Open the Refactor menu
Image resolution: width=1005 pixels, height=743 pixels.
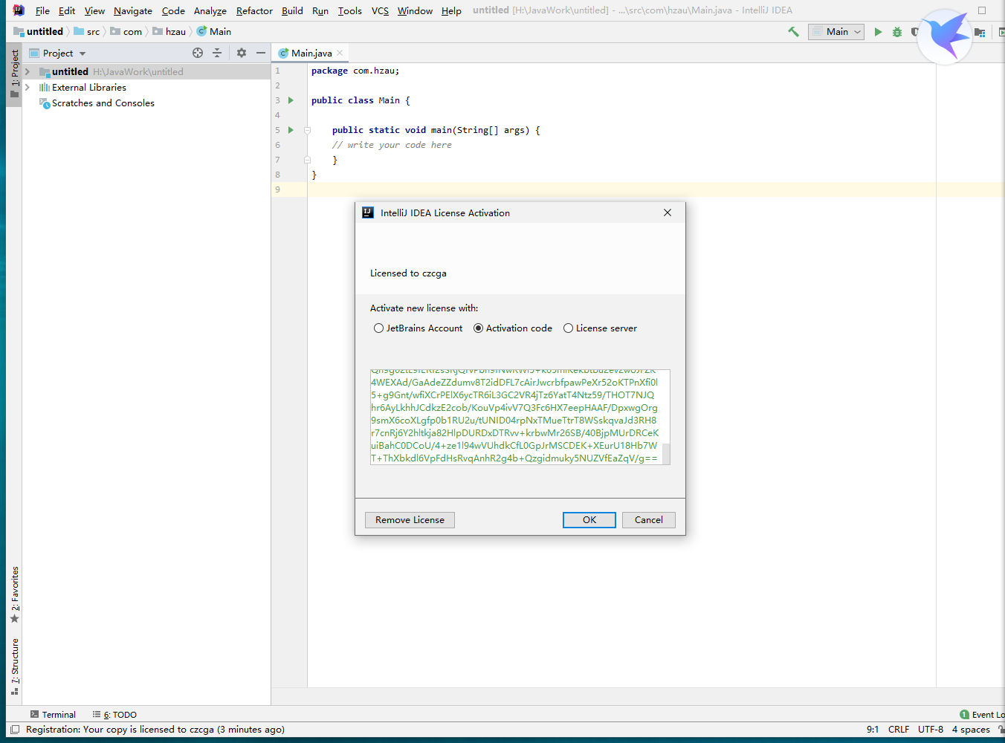coord(254,10)
